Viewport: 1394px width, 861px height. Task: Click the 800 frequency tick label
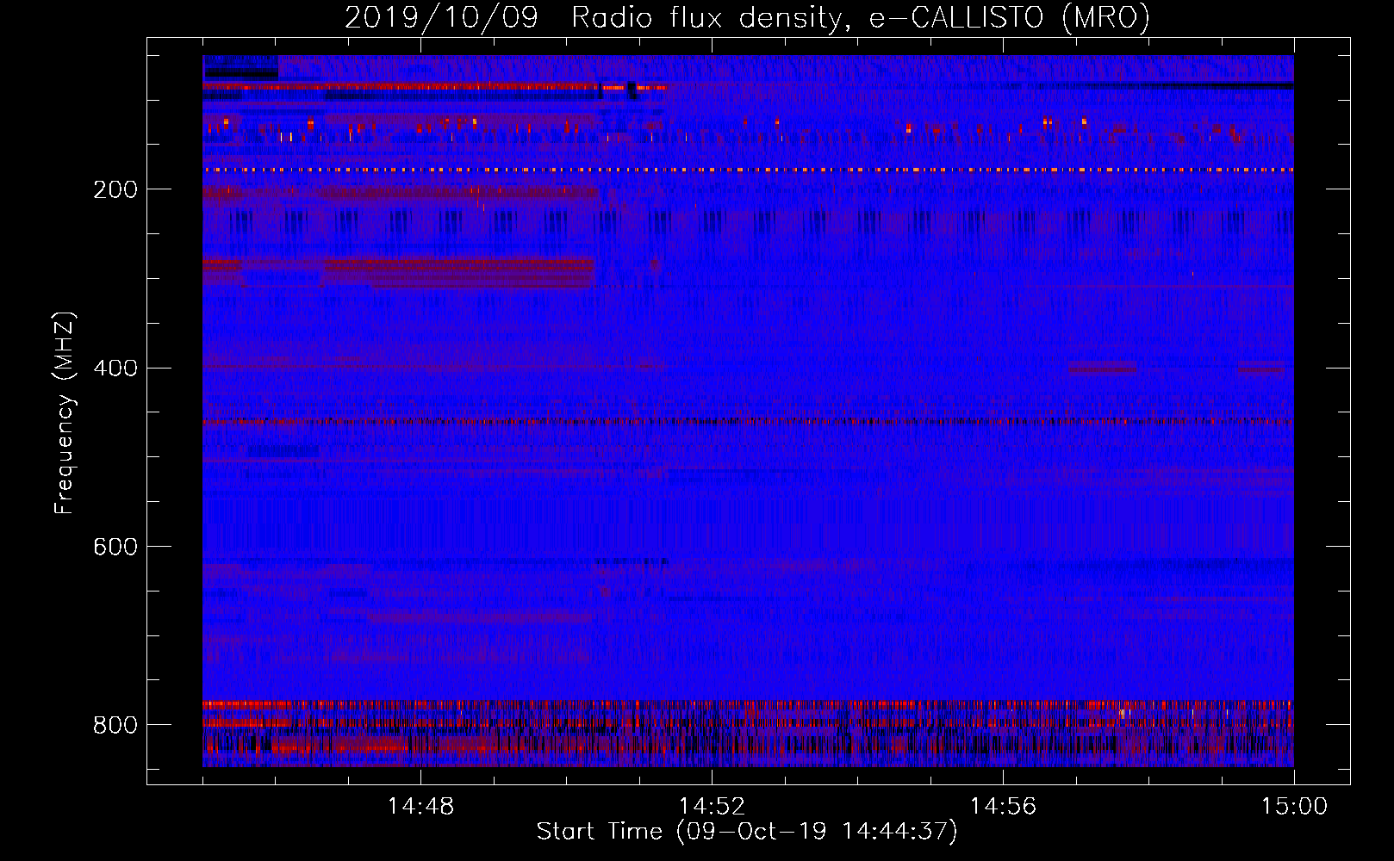coord(115,725)
